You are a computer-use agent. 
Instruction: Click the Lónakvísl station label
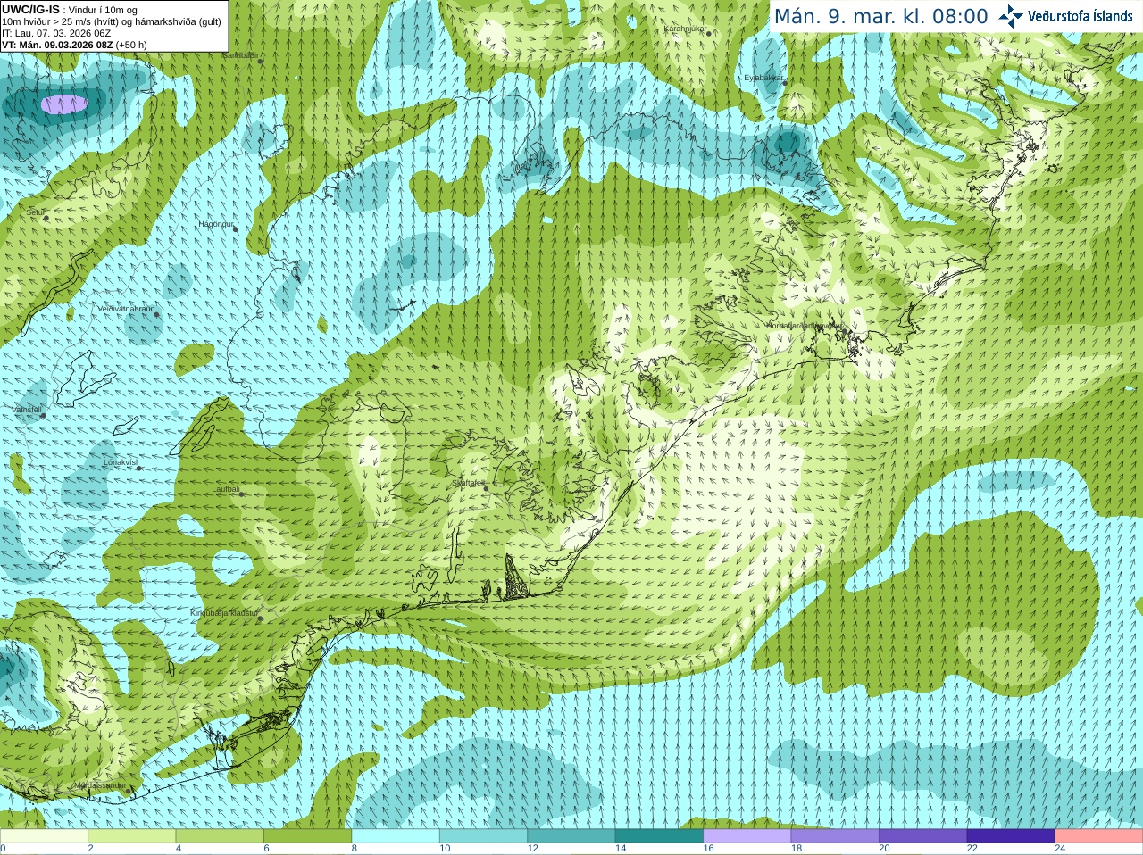pos(120,462)
